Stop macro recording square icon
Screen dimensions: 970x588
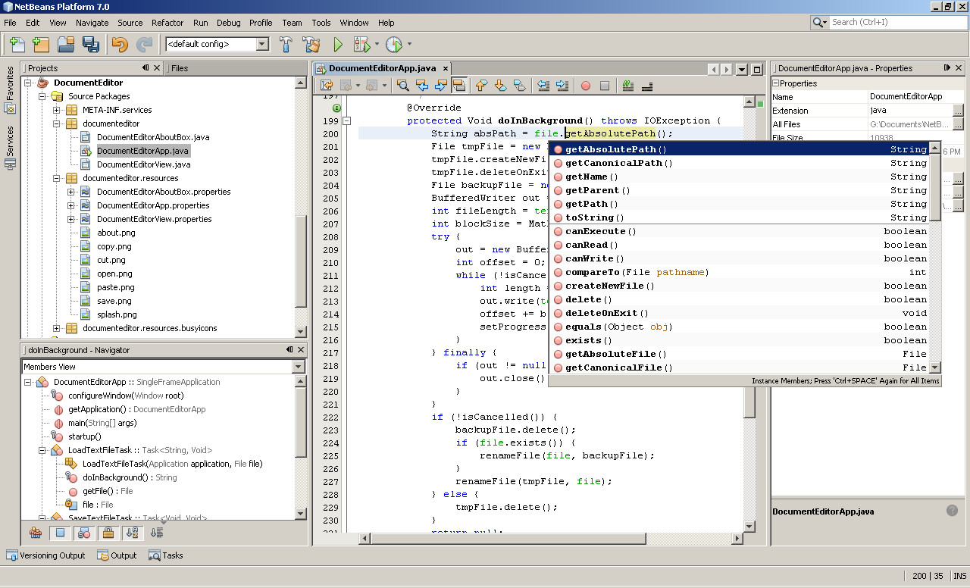click(605, 86)
